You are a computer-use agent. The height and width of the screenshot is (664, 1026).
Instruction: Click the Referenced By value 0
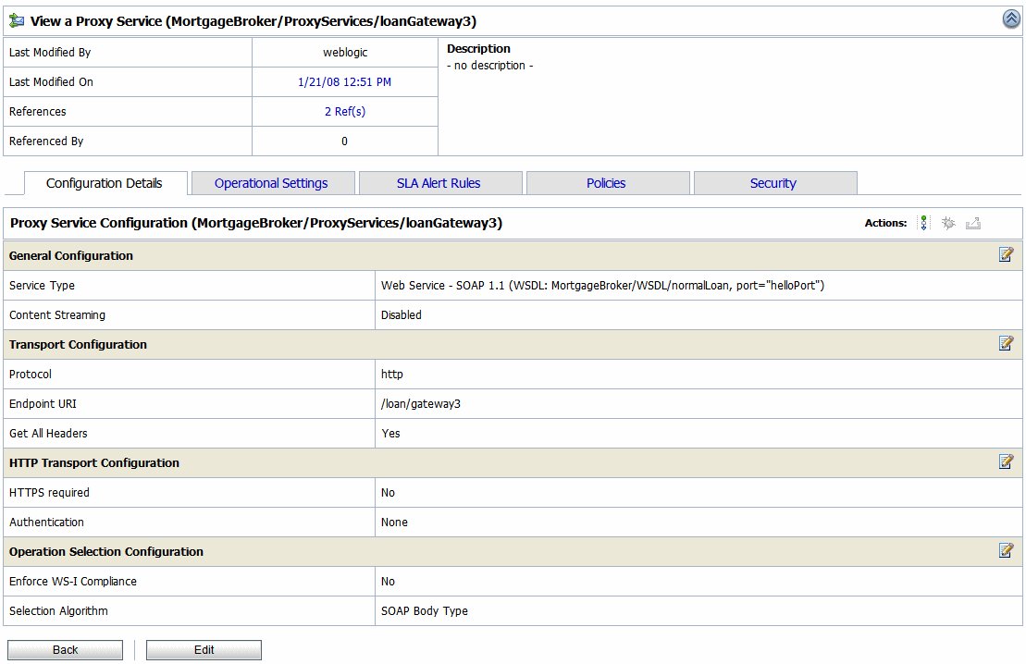pyautogui.click(x=345, y=141)
